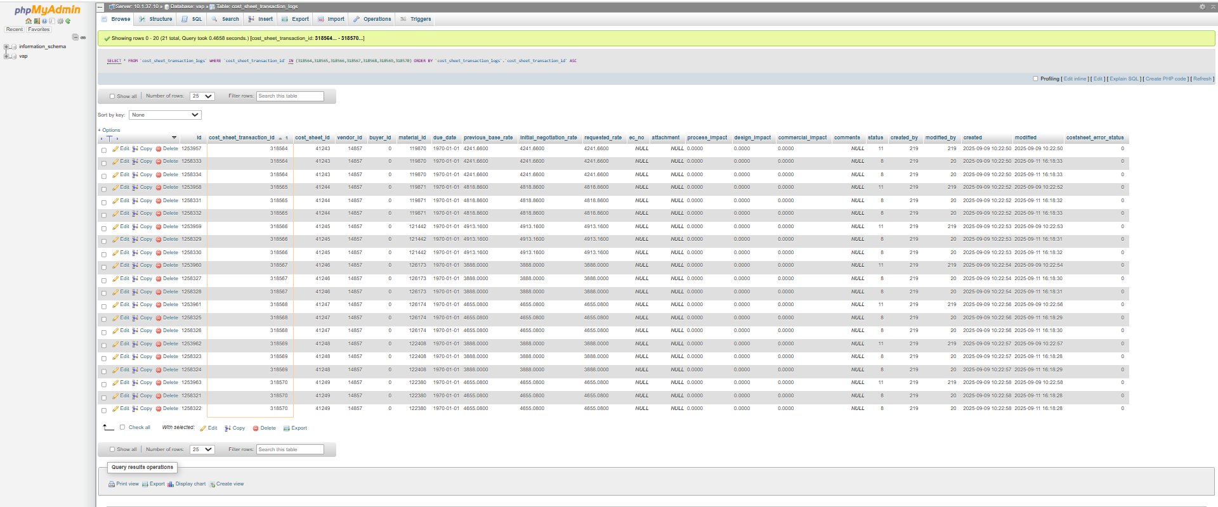
Task: Click the pencil Edit icon for row 1258322
Action: coord(115,409)
